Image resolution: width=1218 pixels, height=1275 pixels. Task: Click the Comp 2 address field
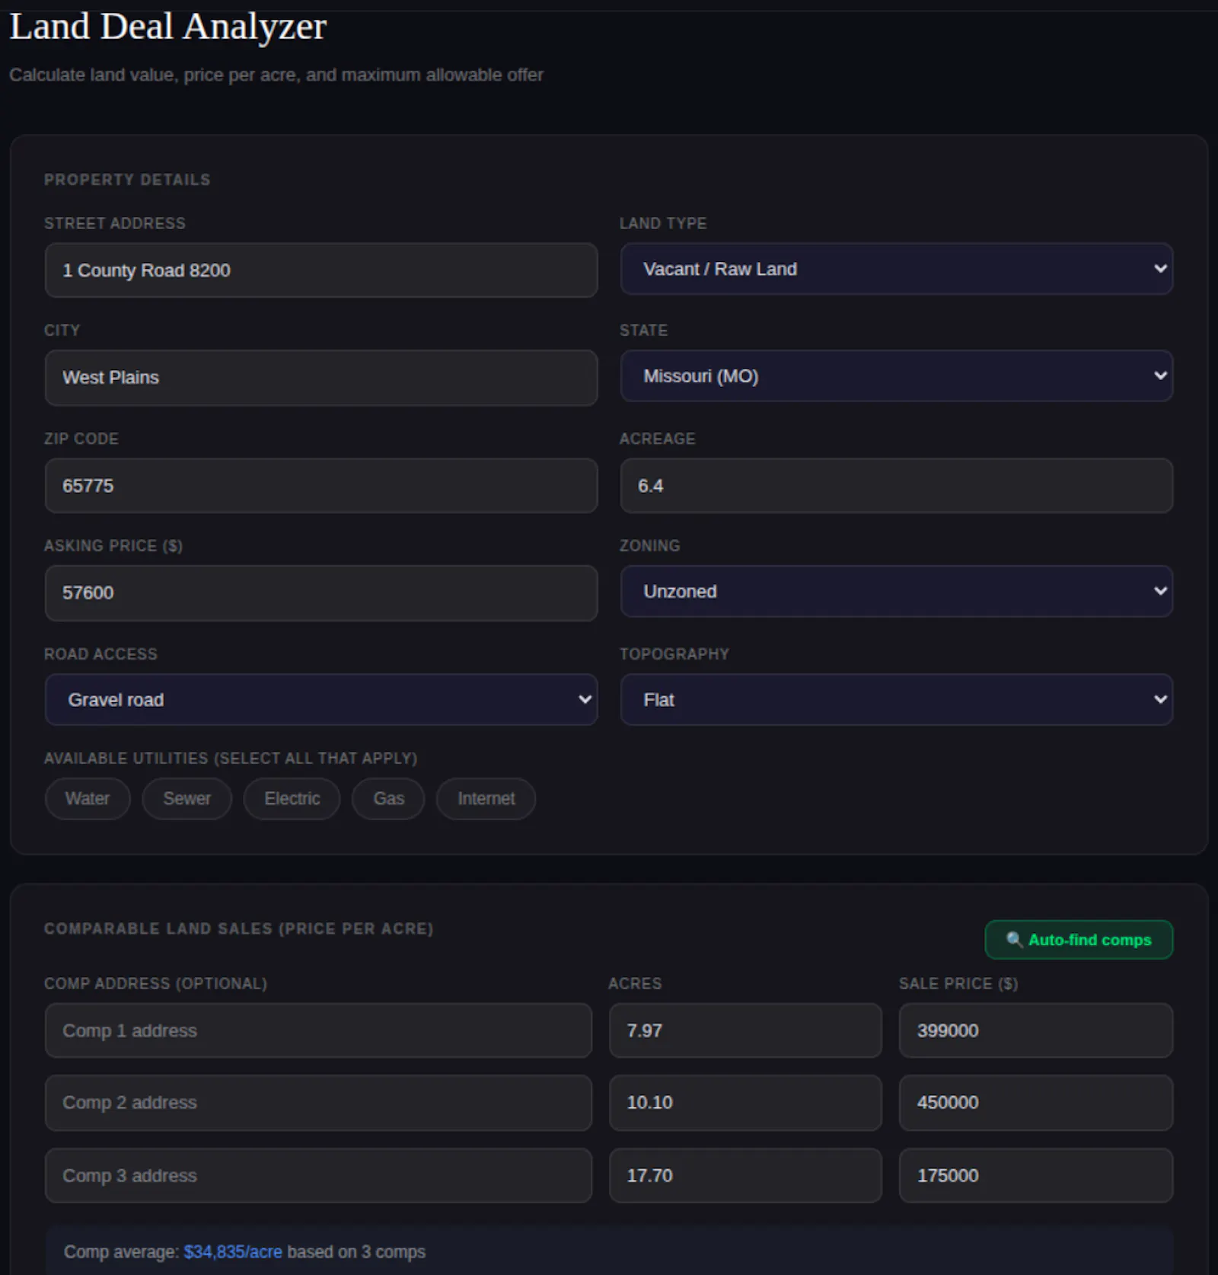point(318,1102)
